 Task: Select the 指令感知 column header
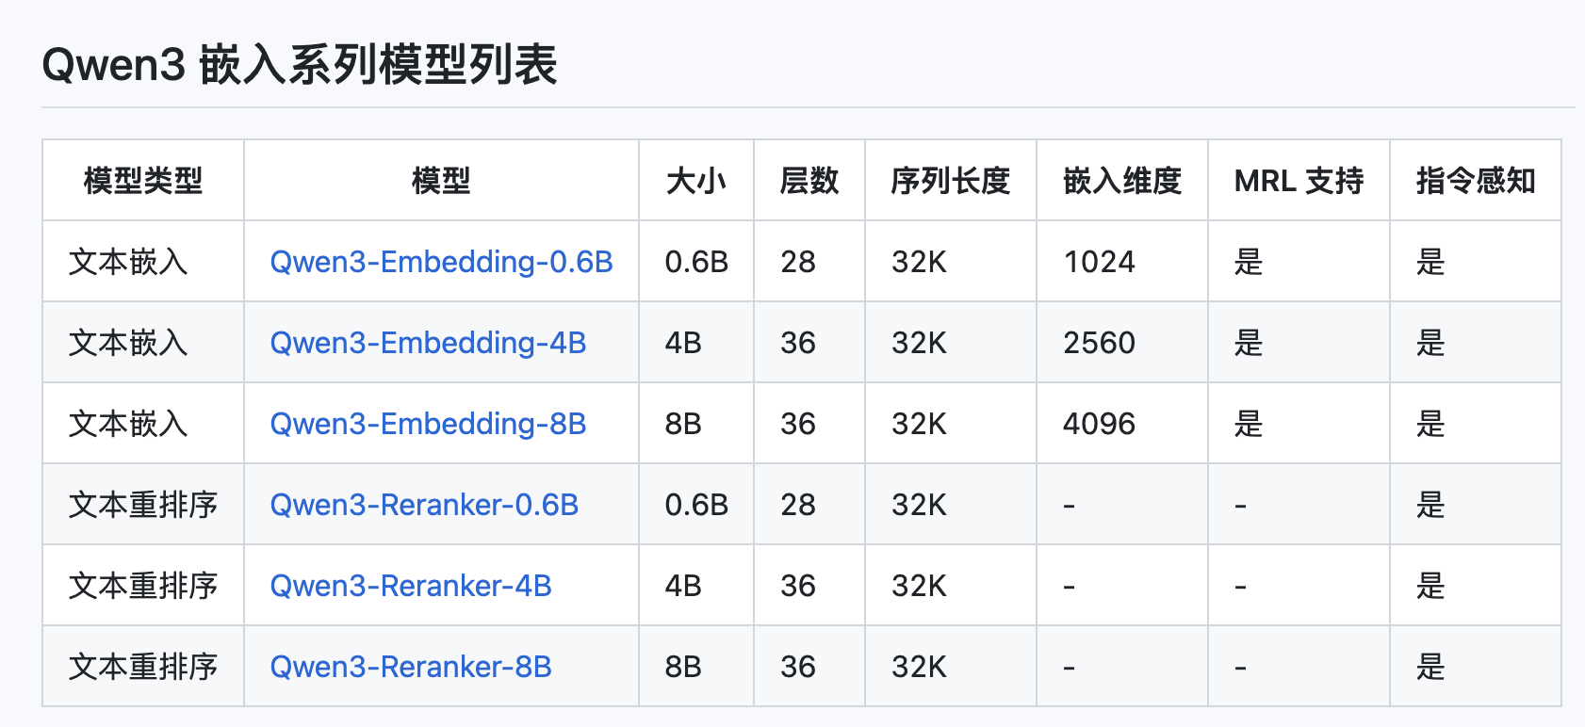point(1475,181)
